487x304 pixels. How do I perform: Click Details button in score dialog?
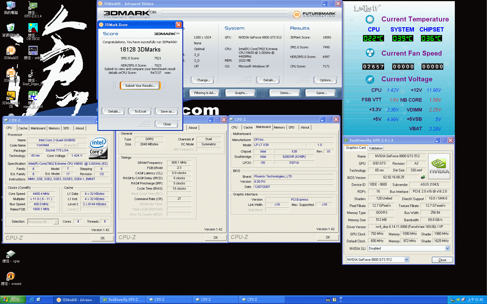[x=114, y=111]
